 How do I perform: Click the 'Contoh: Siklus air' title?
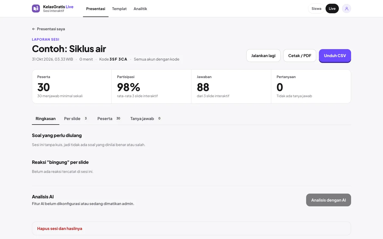[x=69, y=49]
